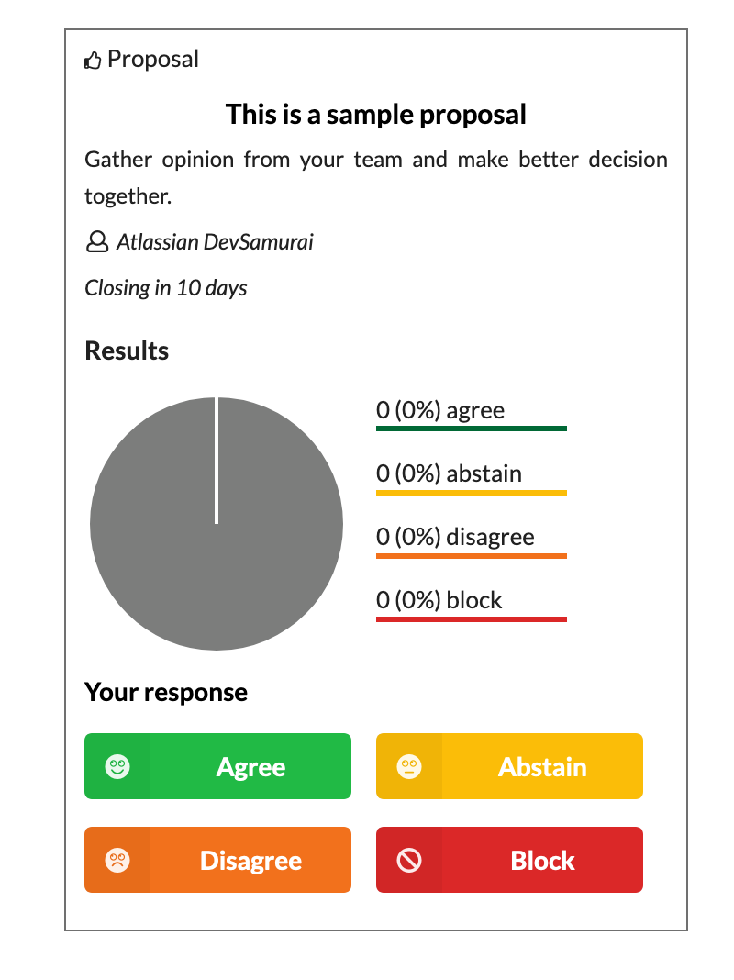Select the orange disagree result bar

(471, 556)
